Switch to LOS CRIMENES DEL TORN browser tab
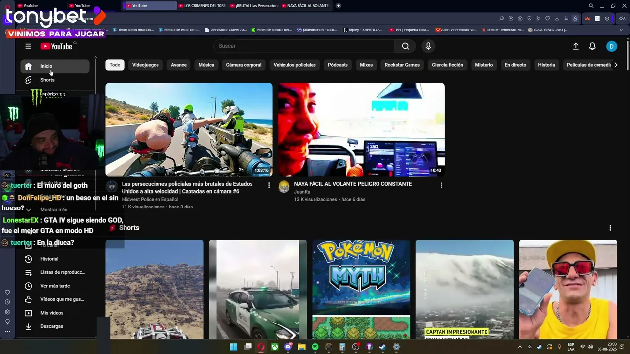This screenshot has height=354, width=630. tap(201, 6)
